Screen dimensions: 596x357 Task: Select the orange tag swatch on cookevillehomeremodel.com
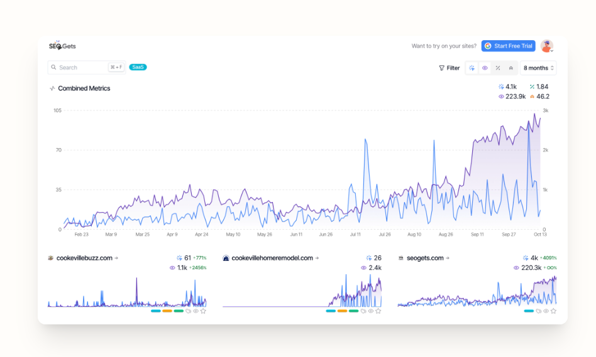pyautogui.click(x=342, y=311)
